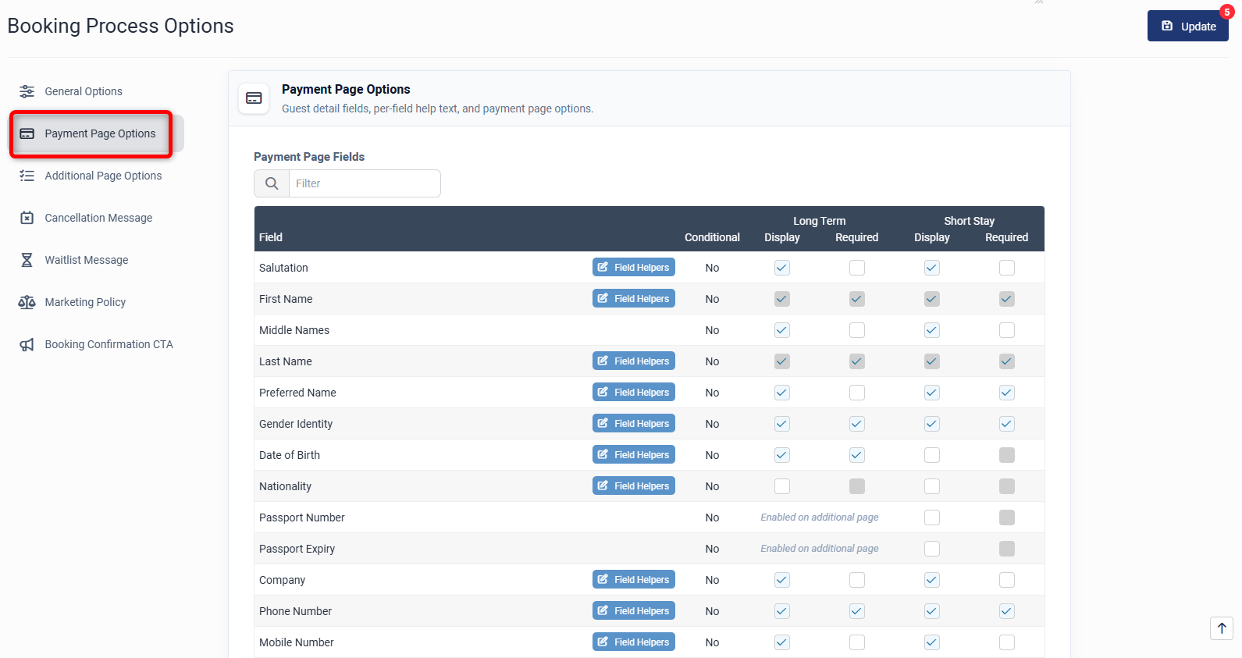Image resolution: width=1242 pixels, height=658 pixels.
Task: Click the Payment Page Options card icon in sidebar
Action: click(27, 133)
